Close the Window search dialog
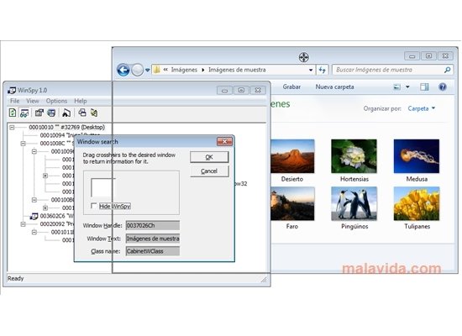462x336 pixels. coord(224,142)
